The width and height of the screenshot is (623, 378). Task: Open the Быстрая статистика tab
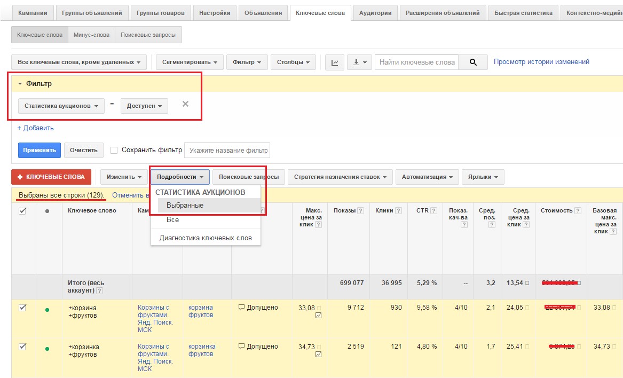point(523,13)
